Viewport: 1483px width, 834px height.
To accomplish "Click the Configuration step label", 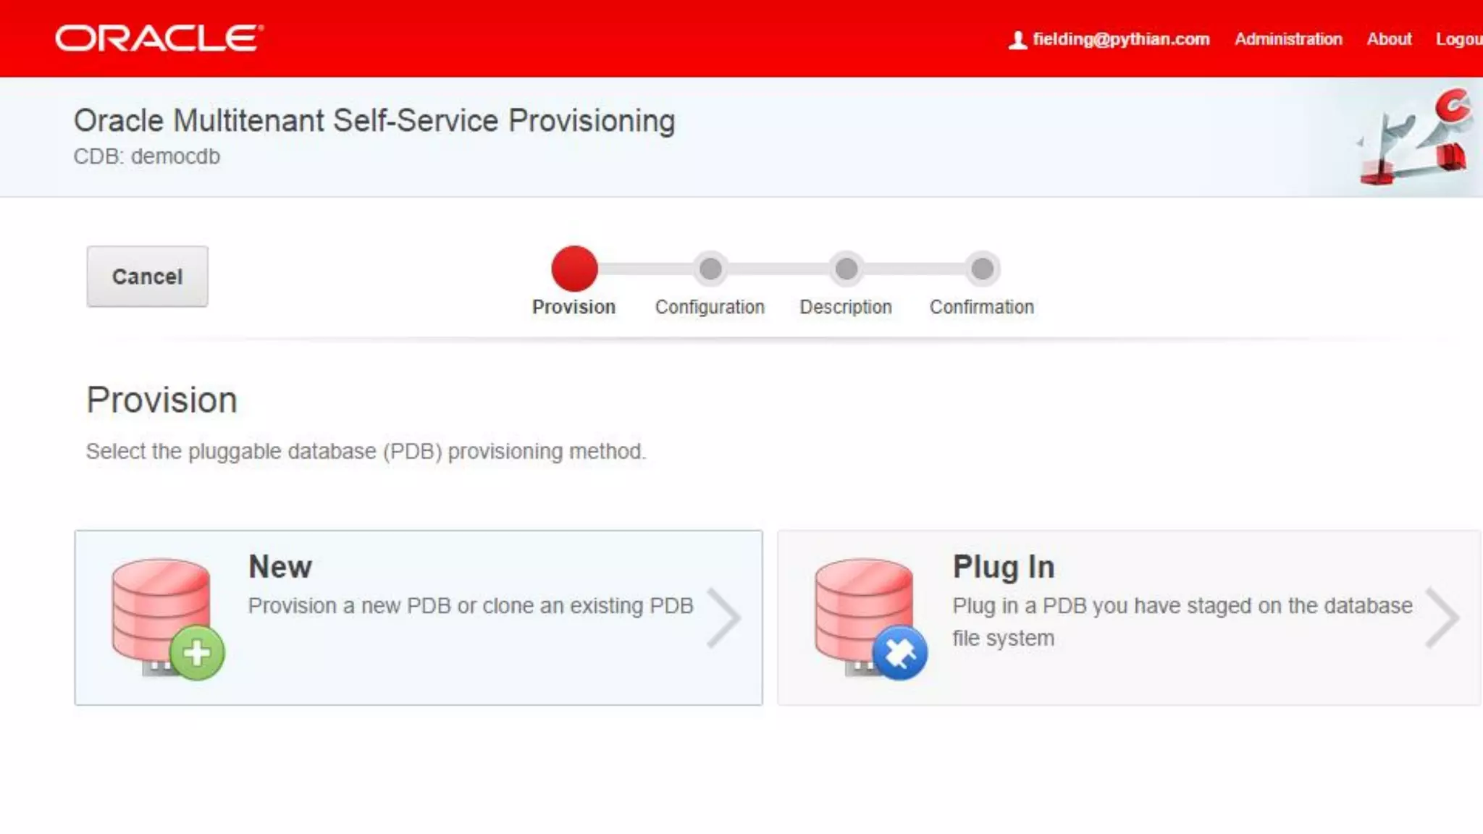I will click(710, 307).
